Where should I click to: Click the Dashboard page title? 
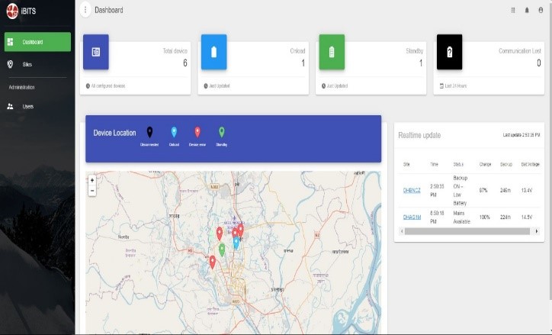109,10
